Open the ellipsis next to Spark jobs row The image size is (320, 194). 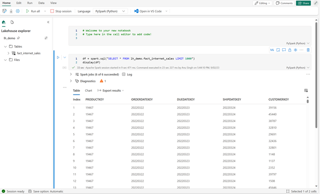308,74
